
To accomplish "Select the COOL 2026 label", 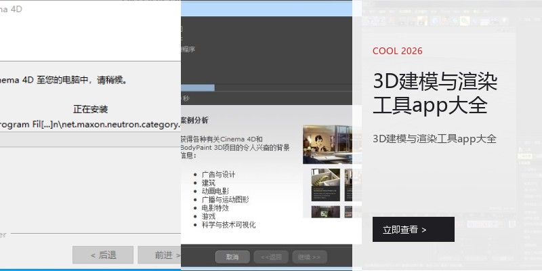I will (x=398, y=51).
